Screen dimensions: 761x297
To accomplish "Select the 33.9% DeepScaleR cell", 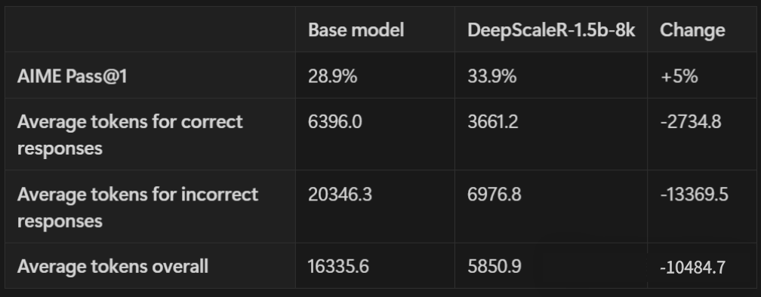I will [x=492, y=77].
